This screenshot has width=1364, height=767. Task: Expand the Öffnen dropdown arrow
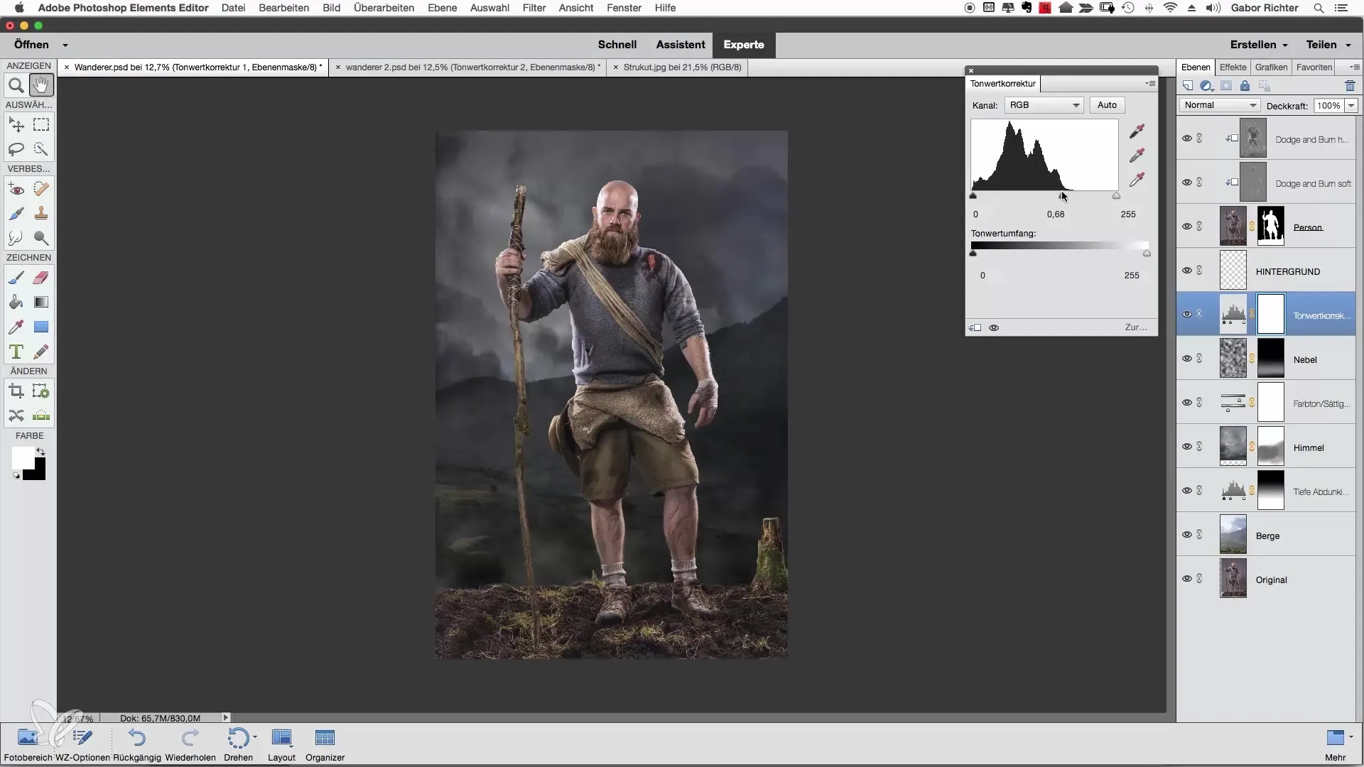pos(65,45)
